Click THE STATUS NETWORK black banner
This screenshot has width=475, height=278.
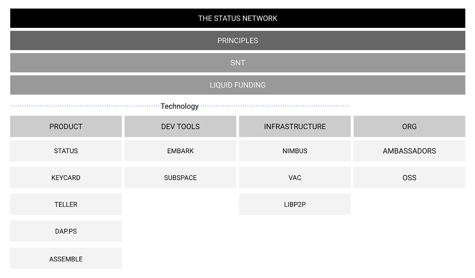pyautogui.click(x=237, y=18)
